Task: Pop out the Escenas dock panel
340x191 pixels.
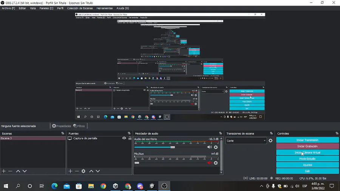Action: coord(63,133)
